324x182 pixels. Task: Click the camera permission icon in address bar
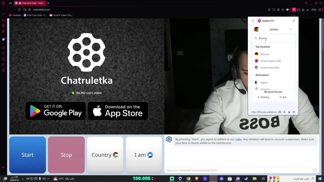tap(25, 10)
